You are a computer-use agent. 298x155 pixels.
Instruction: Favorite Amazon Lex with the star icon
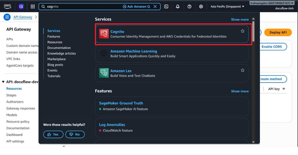pos(242,70)
